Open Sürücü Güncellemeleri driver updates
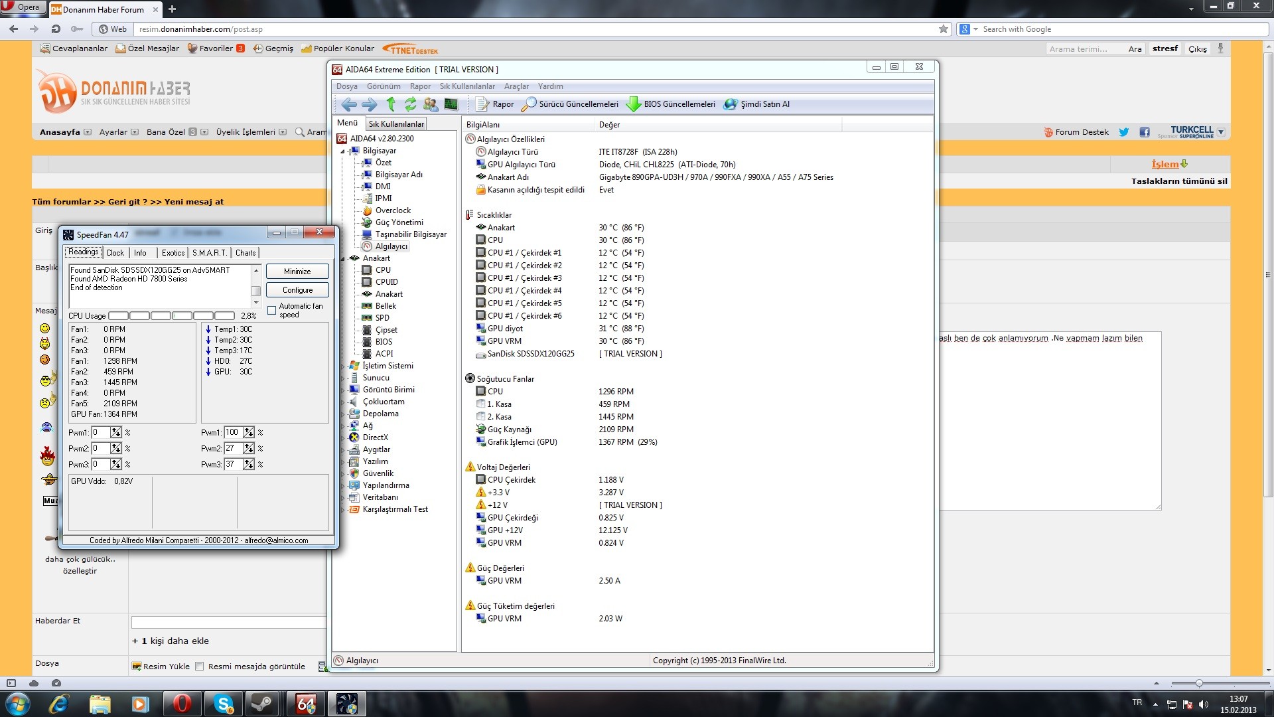 [x=570, y=104]
